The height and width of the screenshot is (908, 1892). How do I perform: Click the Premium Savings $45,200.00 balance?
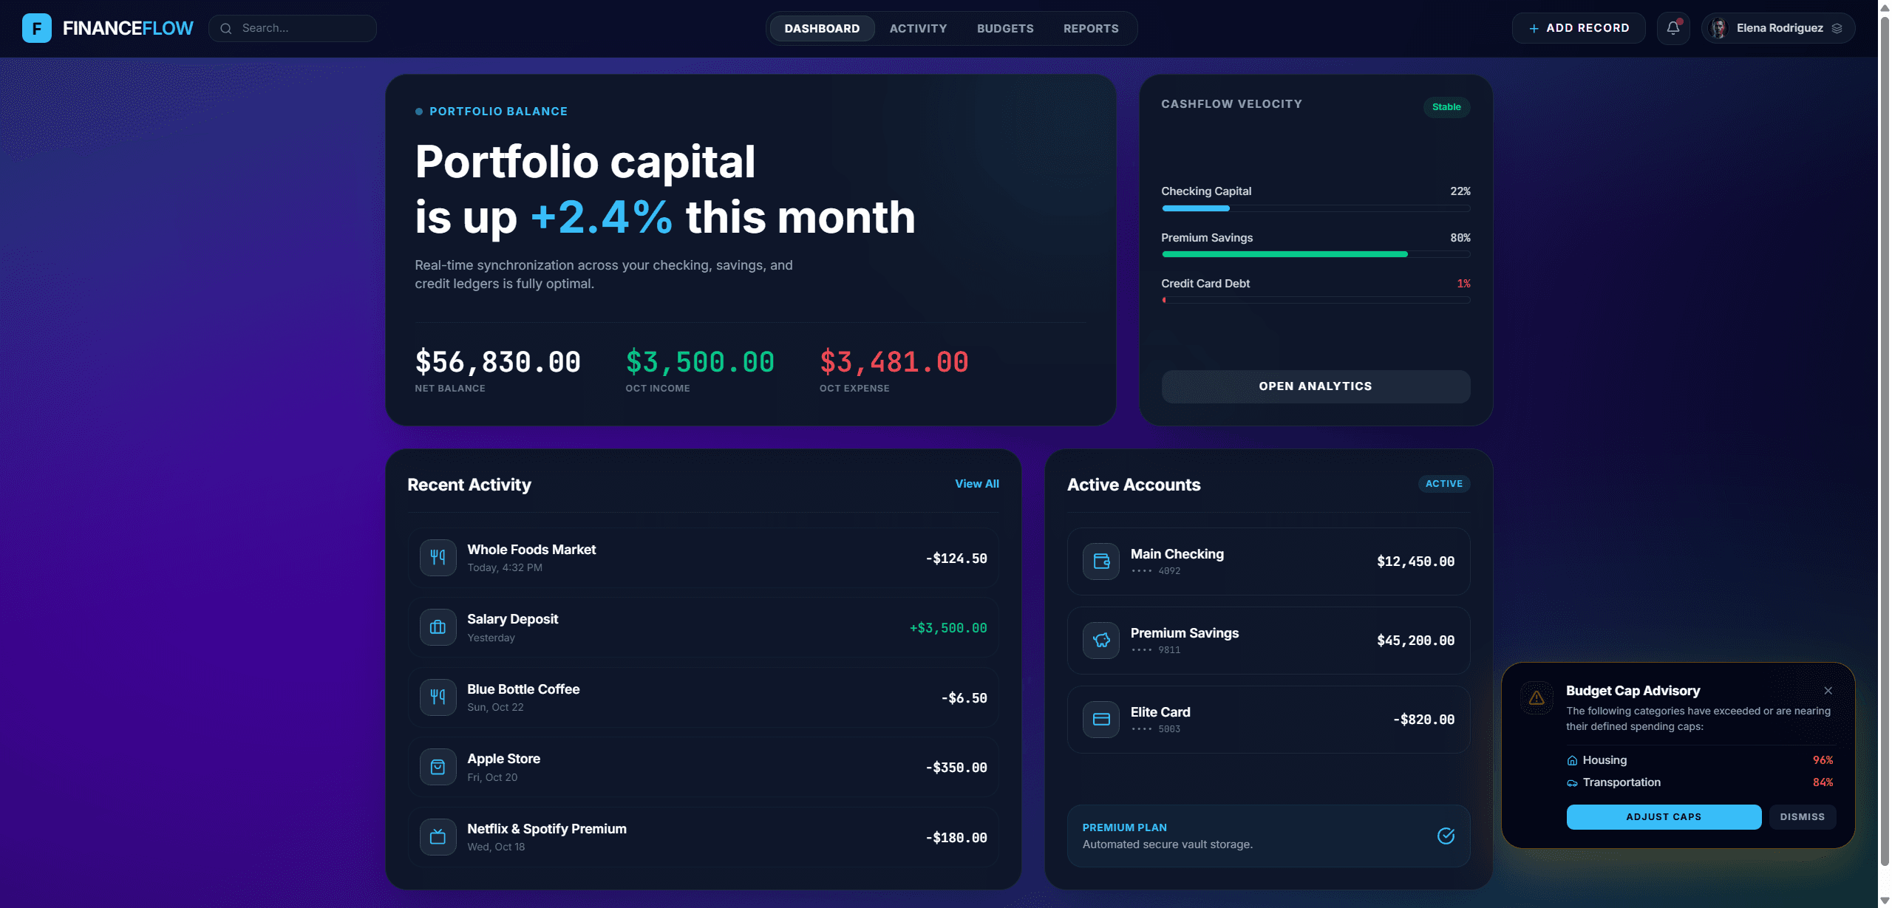click(1415, 641)
